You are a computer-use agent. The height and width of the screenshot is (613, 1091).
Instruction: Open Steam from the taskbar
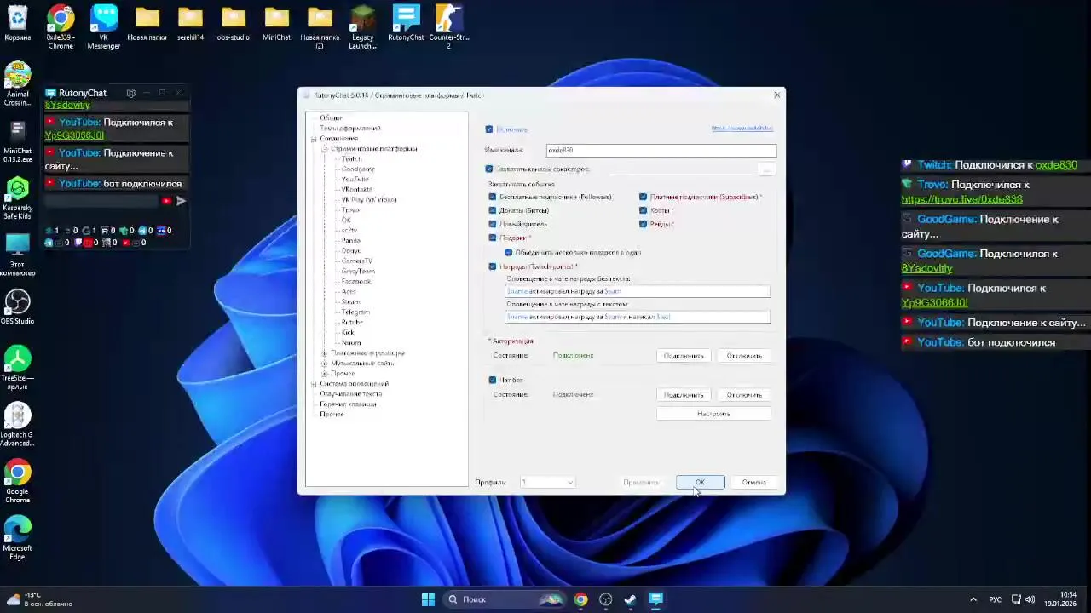[630, 599]
